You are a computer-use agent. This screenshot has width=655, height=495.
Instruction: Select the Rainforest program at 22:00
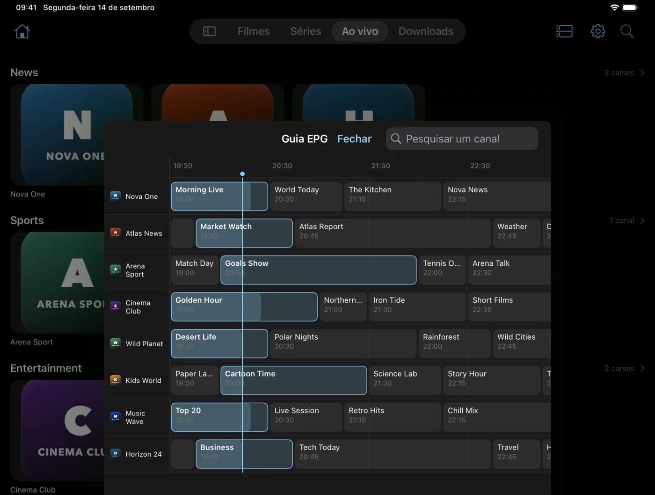[x=454, y=343]
